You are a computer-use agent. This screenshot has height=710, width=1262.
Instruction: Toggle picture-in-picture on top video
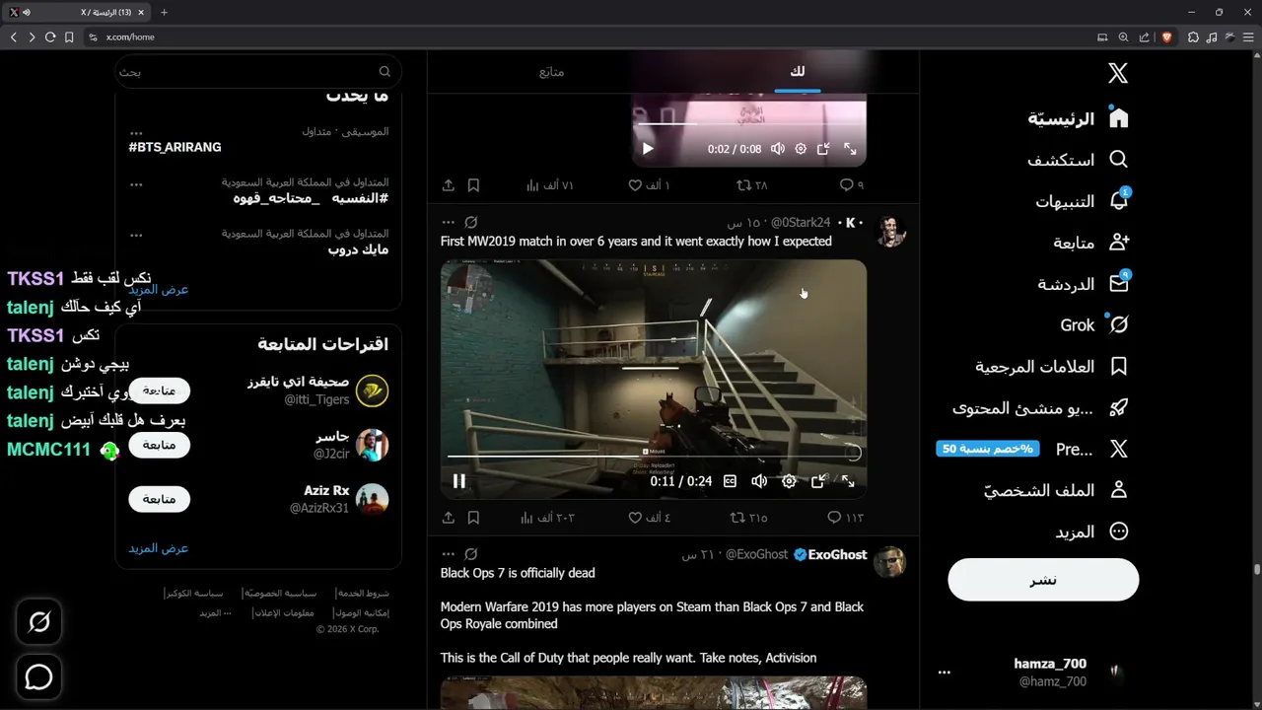tap(823, 149)
